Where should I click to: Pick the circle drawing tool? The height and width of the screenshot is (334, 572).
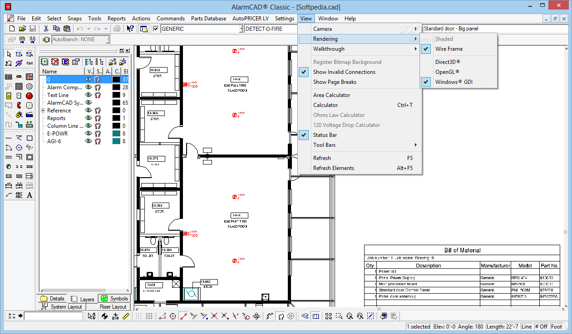click(x=19, y=147)
